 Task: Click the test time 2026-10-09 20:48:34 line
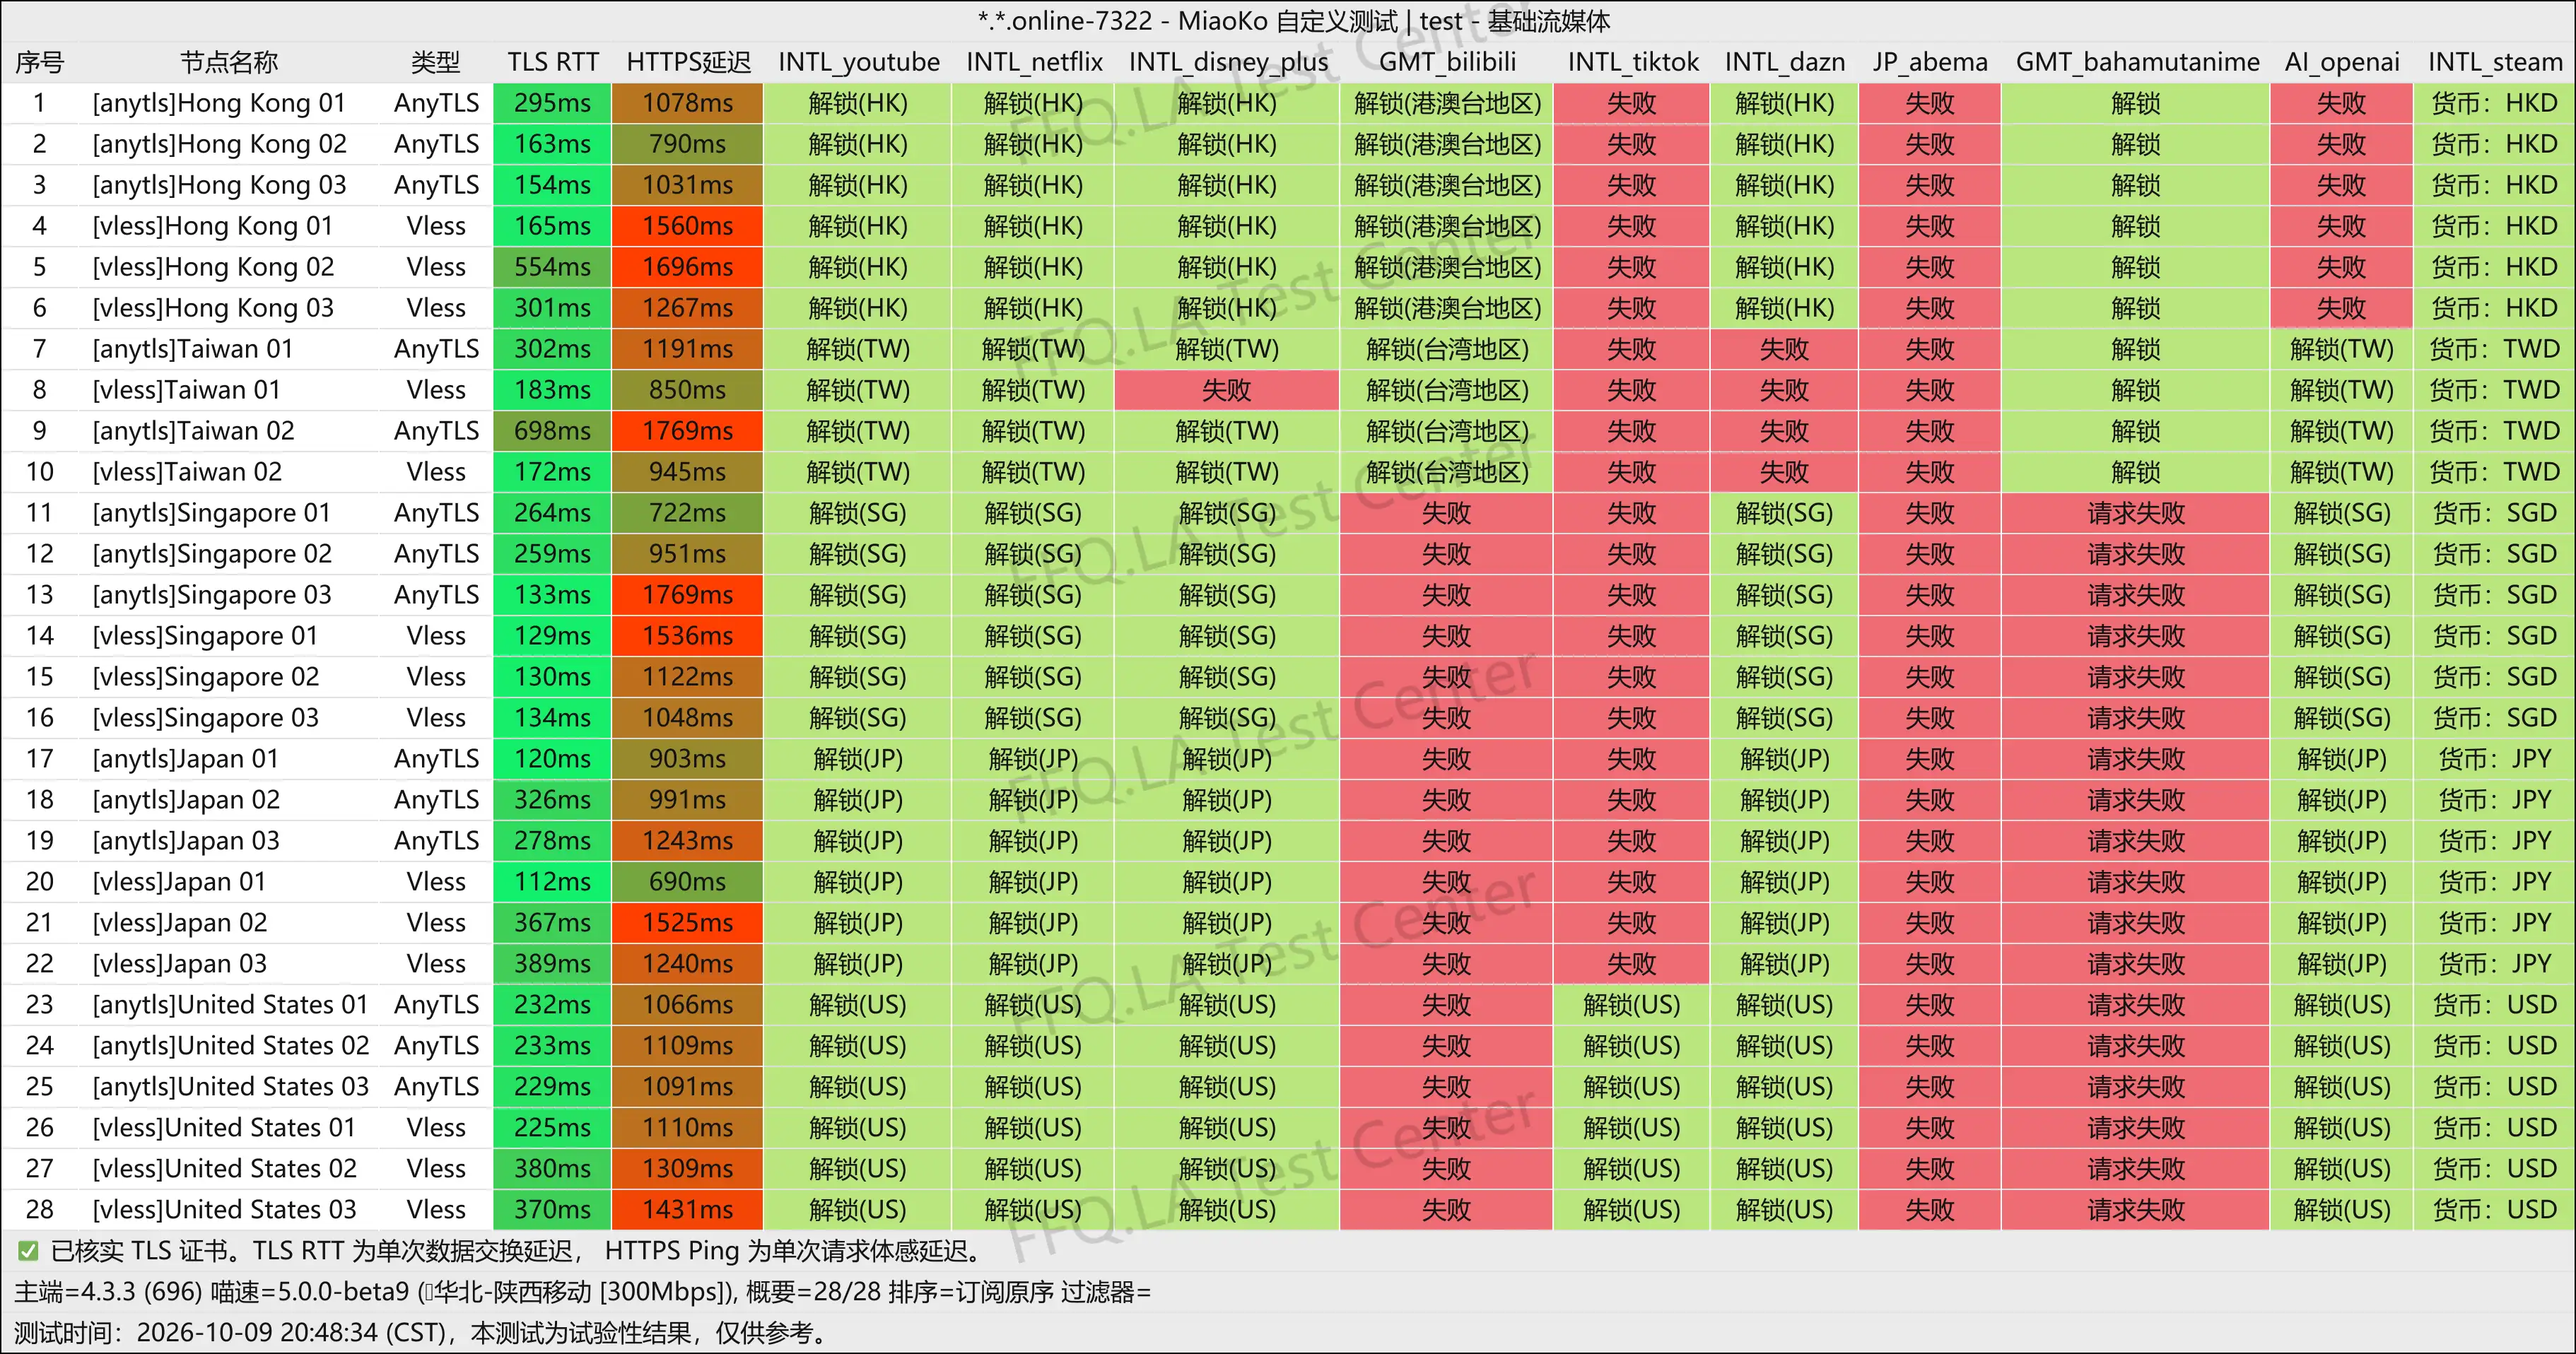click(x=422, y=1333)
